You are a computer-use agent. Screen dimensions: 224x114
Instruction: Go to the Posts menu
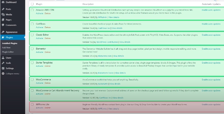(x=8, y=9)
